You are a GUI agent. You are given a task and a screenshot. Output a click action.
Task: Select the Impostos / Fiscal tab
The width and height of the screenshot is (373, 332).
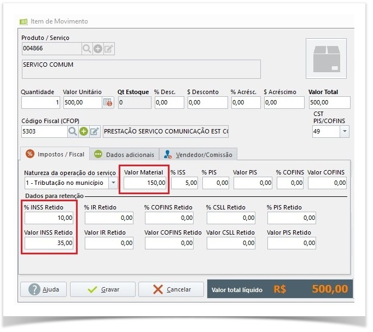[x=55, y=154]
